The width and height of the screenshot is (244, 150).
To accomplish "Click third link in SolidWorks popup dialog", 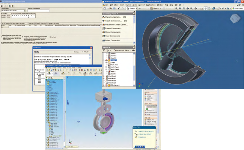I will 142,137.
